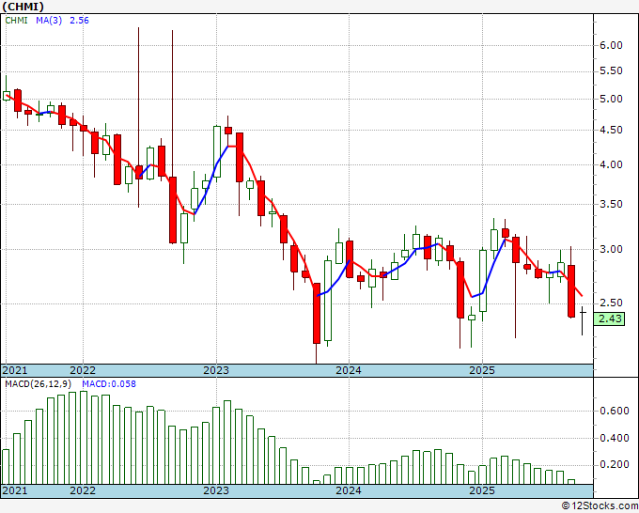
Task: Open the 12Stocks.com copyright link
Action: (x=600, y=506)
